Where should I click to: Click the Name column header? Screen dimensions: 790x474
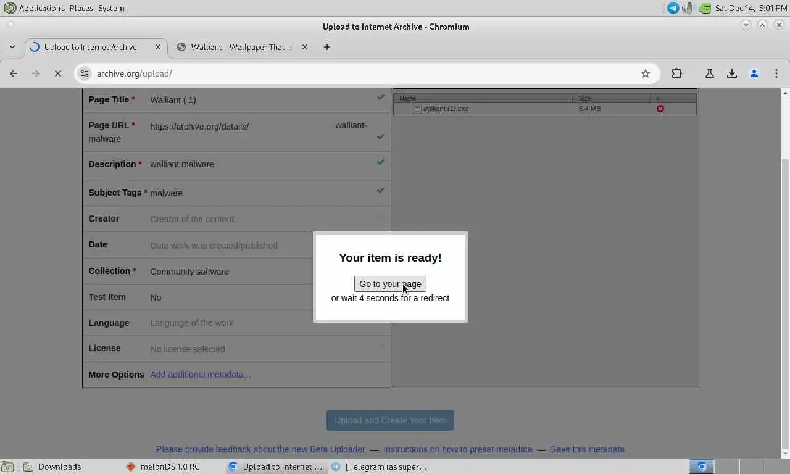pyautogui.click(x=483, y=98)
